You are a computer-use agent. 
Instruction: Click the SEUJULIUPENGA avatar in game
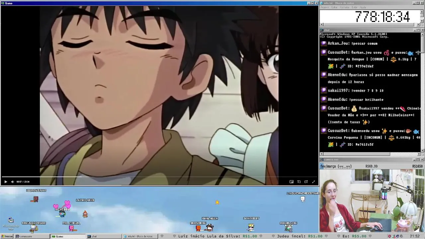pyautogui.click(x=33, y=228)
